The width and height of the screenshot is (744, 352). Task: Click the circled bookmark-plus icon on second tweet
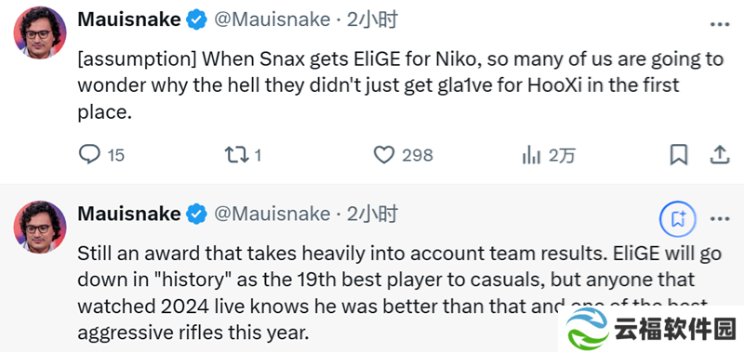pyautogui.click(x=678, y=219)
